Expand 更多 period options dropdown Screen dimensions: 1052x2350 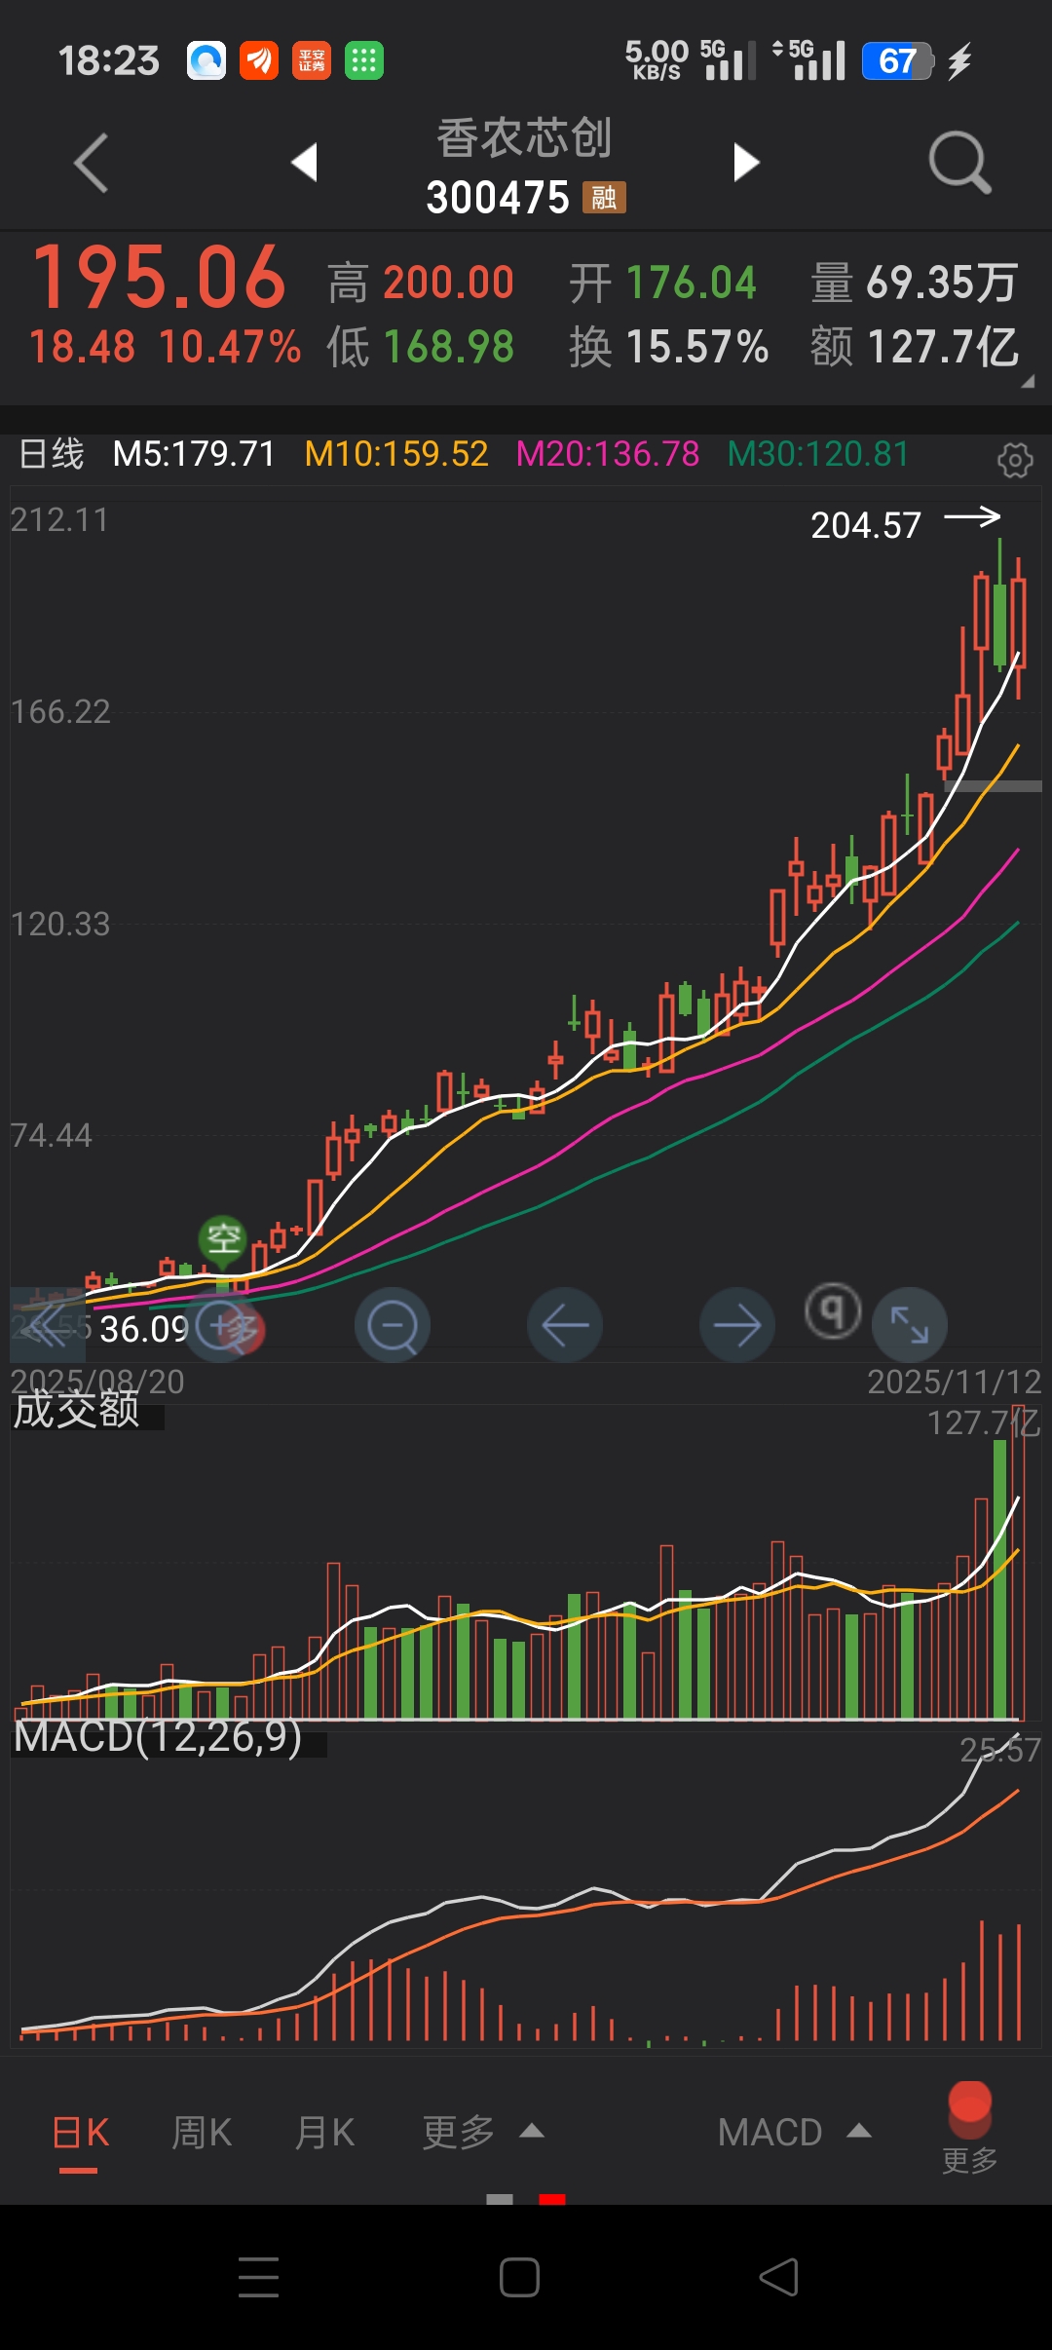pyautogui.click(x=482, y=2133)
